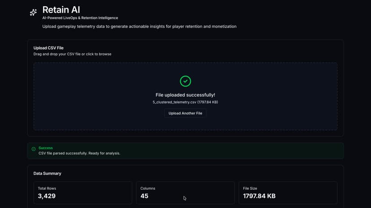Click the Upload Another File button
The width and height of the screenshot is (371, 208).
coord(185,113)
